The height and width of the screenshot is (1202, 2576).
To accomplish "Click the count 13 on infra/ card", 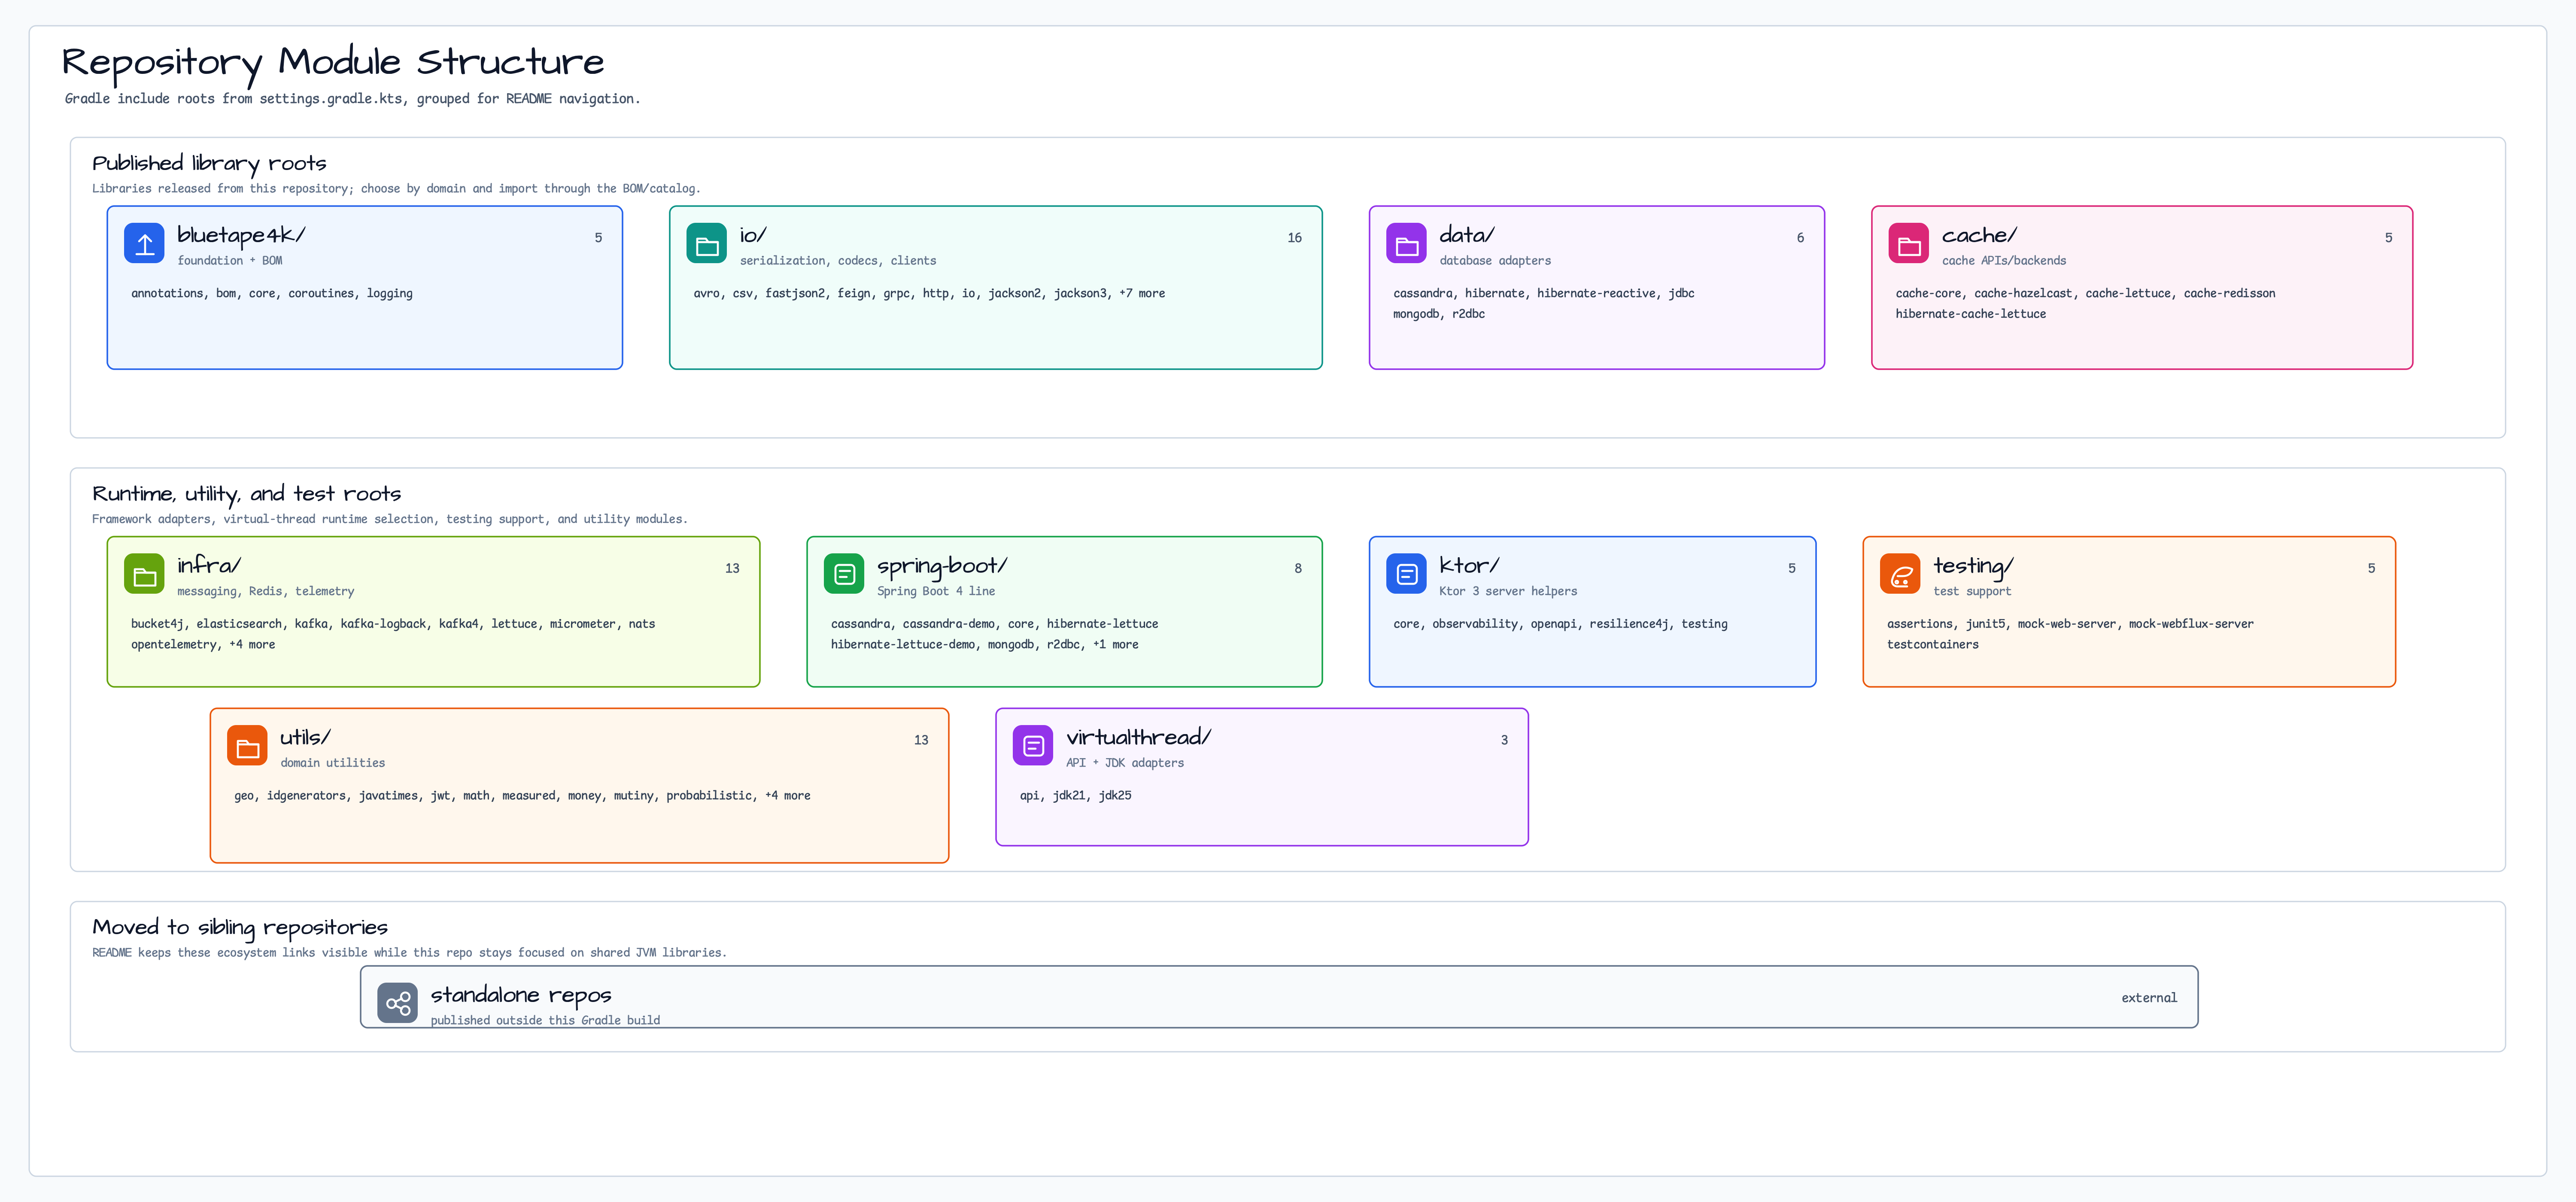I will pyautogui.click(x=732, y=568).
